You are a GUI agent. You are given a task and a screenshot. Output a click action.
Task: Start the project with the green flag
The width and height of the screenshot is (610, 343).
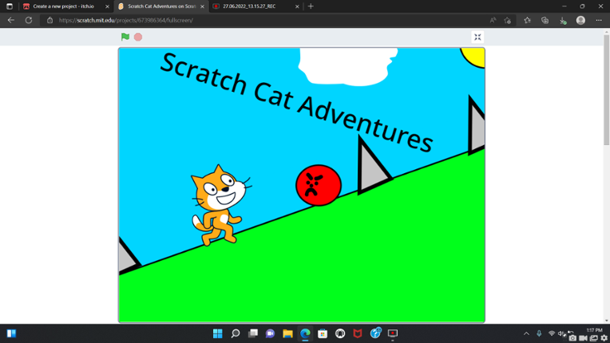125,37
